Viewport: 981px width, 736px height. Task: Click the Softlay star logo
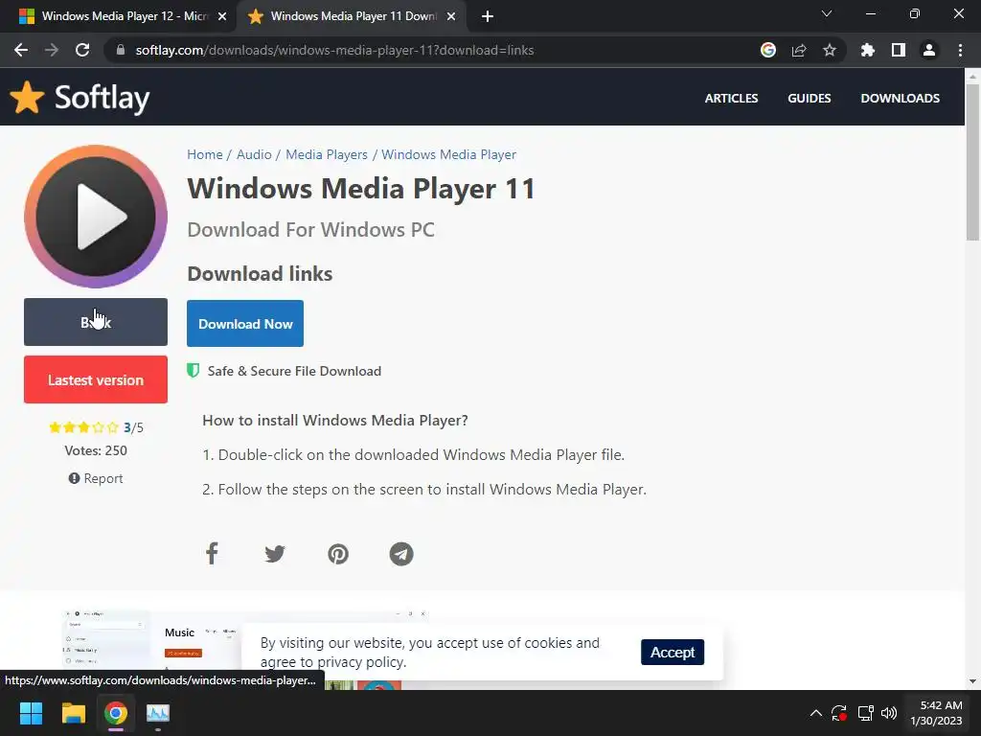tap(27, 98)
